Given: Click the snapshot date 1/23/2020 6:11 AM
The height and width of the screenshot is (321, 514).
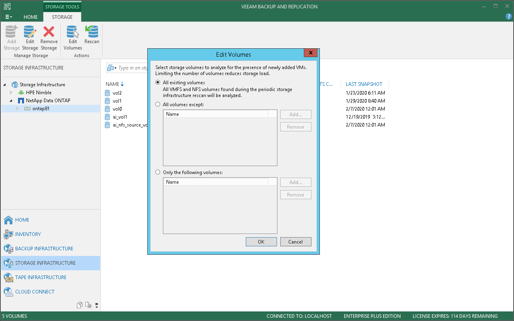Looking at the screenshot, I should click(x=365, y=93).
